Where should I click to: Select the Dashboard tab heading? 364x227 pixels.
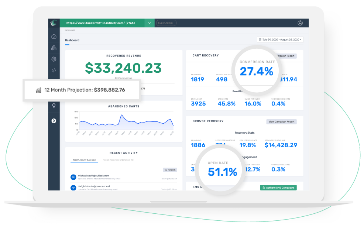[x=72, y=40]
